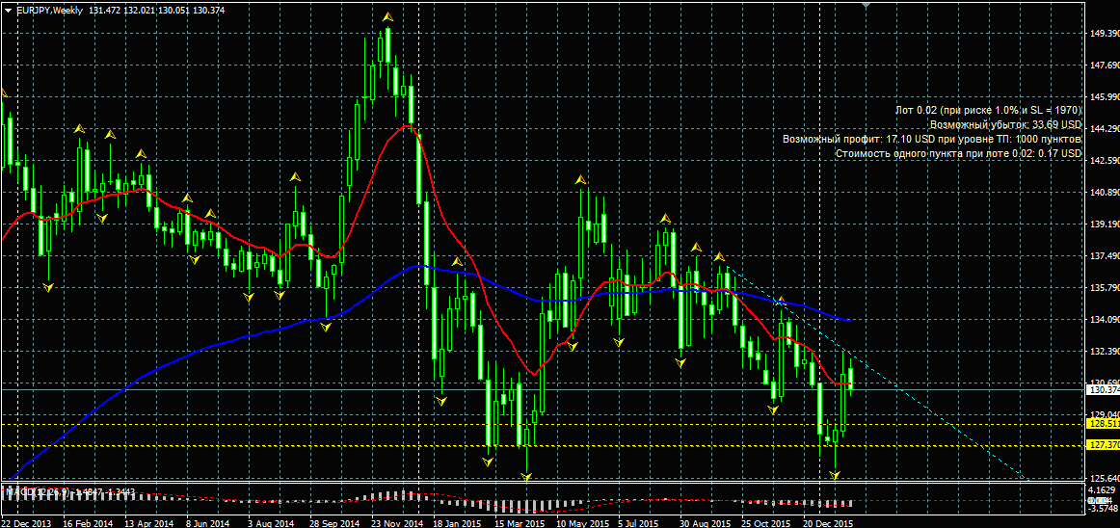
Task: Click the MACD scale value -3.5748
Action: click(1102, 509)
